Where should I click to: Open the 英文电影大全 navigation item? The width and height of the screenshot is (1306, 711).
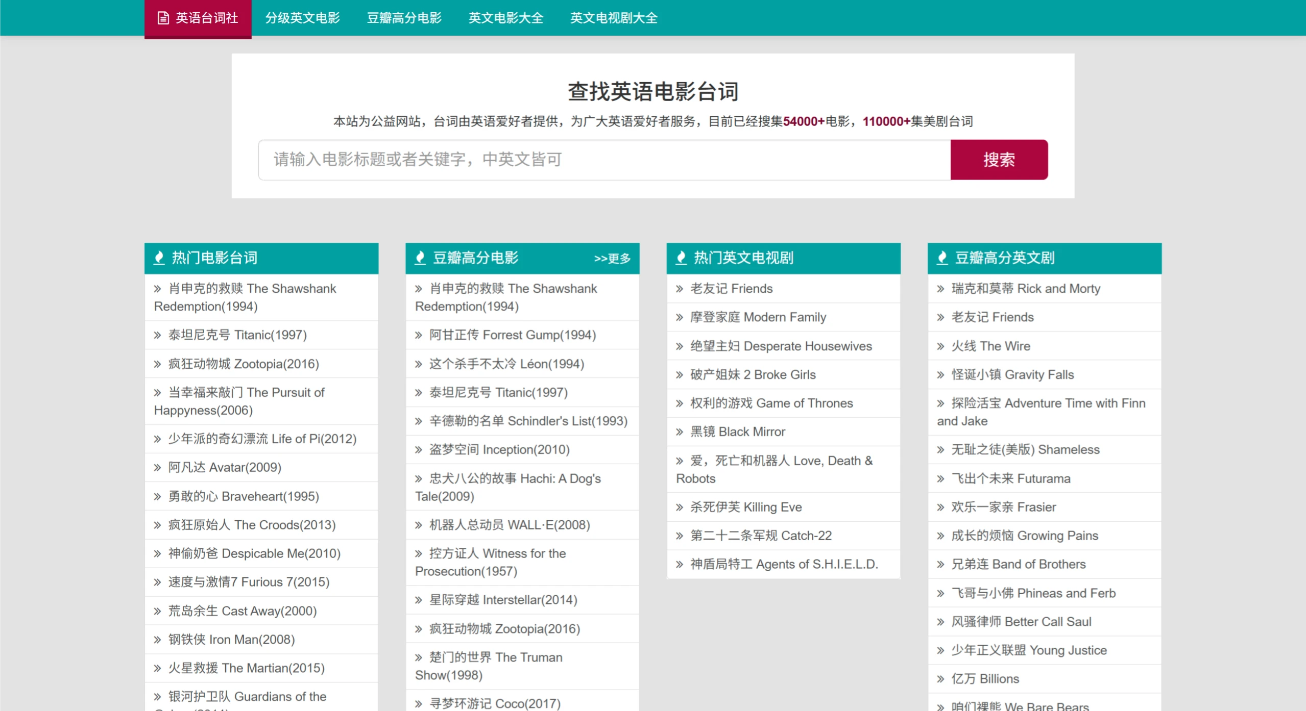506,18
